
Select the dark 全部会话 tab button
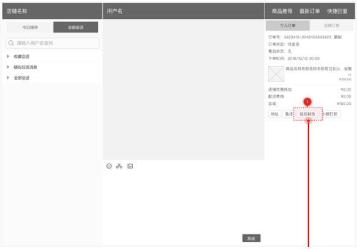pos(76,27)
